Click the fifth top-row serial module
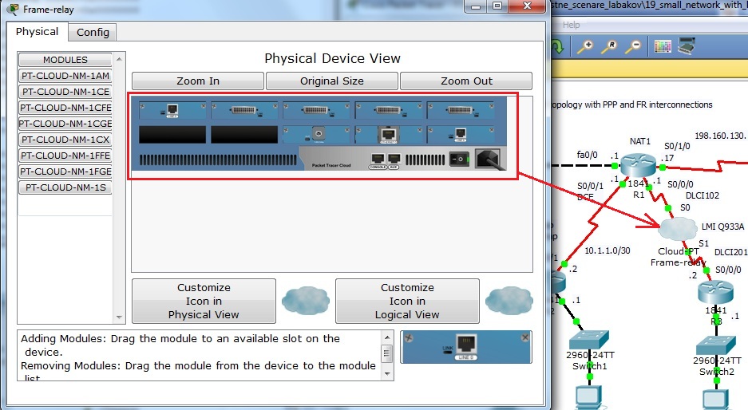Viewport: 748px width, 410px height. 461,111
